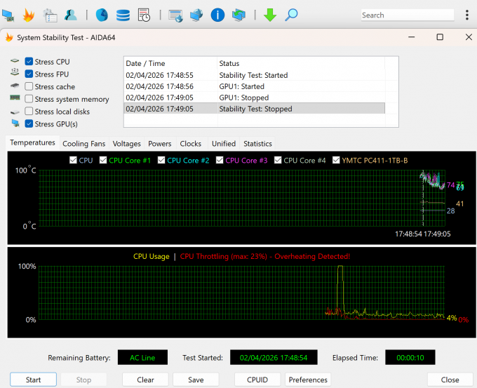
Task: Switch to the Cooling Fans tab
Action: tap(83, 144)
